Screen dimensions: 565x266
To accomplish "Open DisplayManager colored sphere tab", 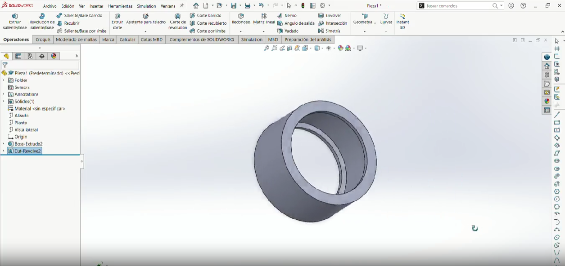I will pyautogui.click(x=54, y=56).
